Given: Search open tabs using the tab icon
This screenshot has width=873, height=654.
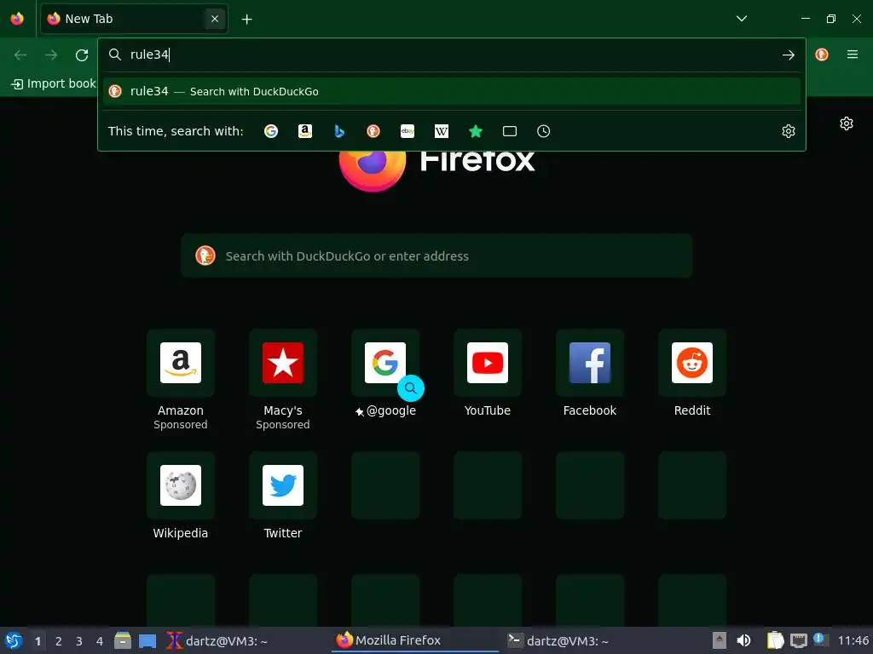Looking at the screenshot, I should [x=510, y=131].
